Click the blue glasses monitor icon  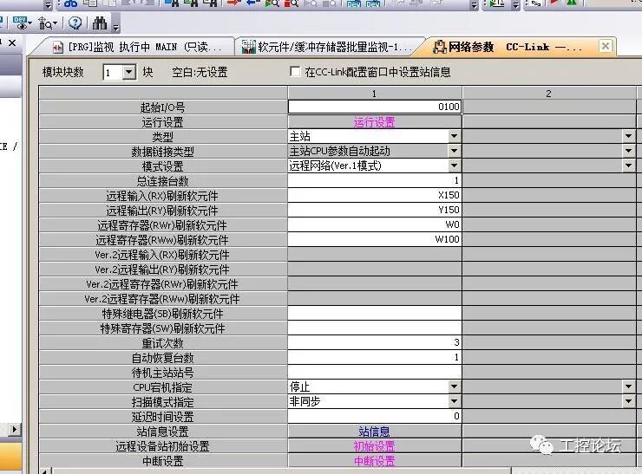pyautogui.click(x=70, y=3)
